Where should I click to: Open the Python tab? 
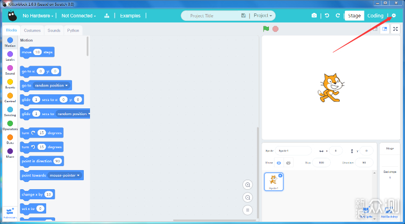73,30
